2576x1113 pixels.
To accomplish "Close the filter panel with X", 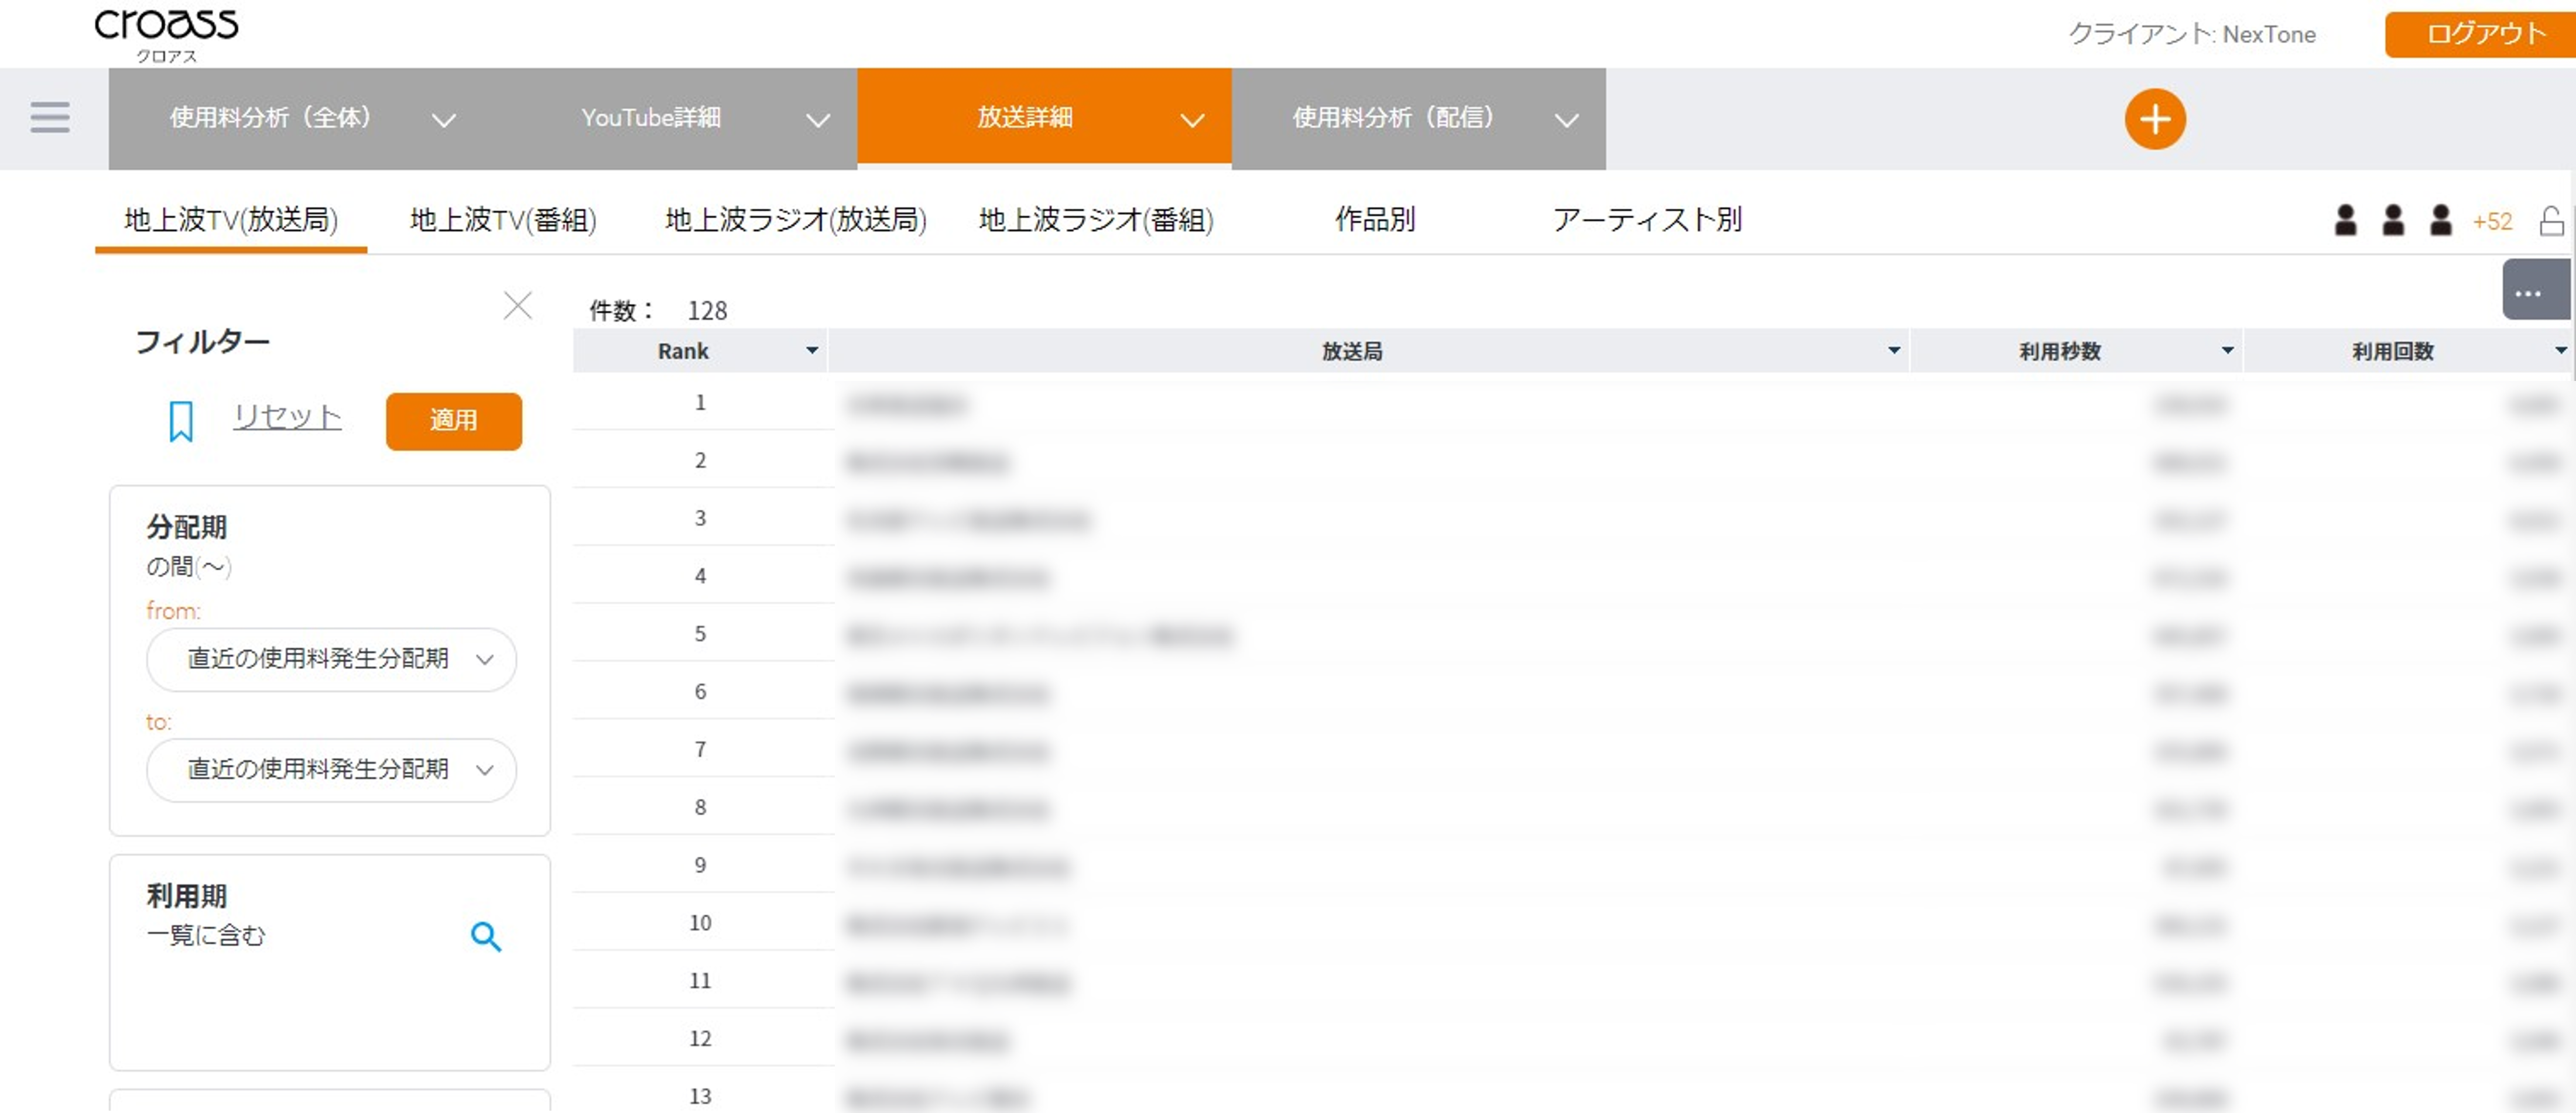I will click(x=517, y=305).
